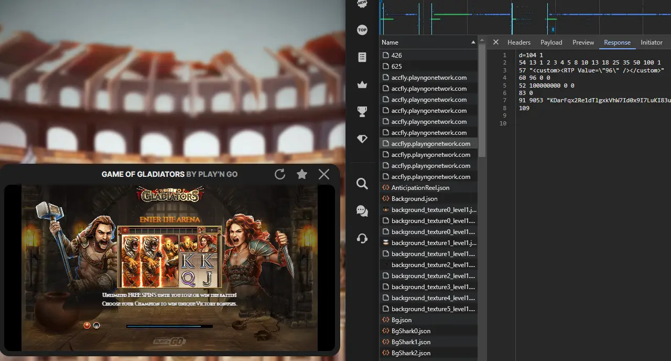671x361 pixels.
Task: Switch to the Payload tab
Action: point(551,43)
